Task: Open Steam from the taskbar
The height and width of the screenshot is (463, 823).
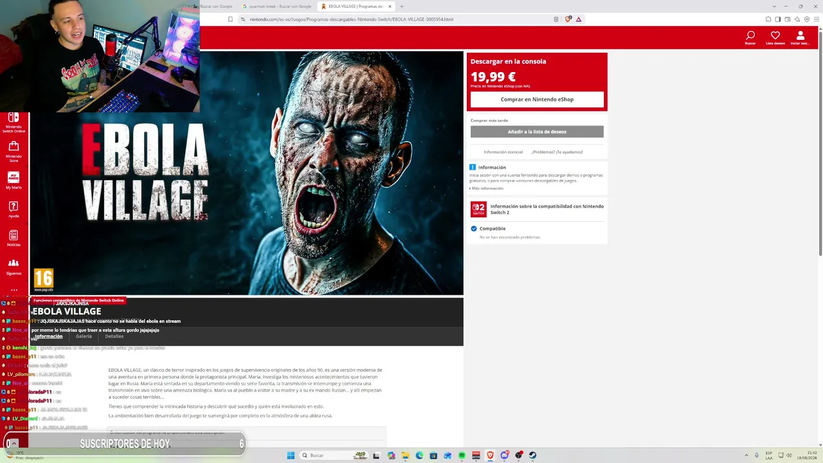Action: click(x=532, y=455)
